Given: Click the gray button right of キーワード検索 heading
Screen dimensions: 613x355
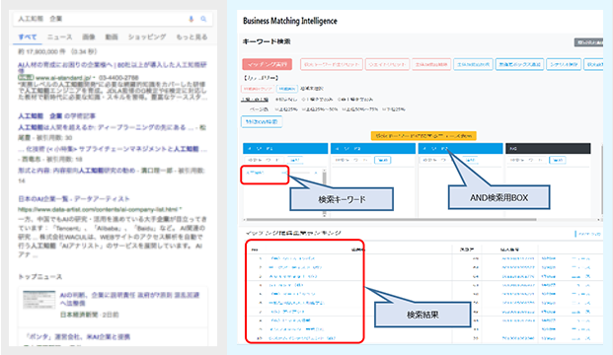Looking at the screenshot, I should [x=588, y=42].
